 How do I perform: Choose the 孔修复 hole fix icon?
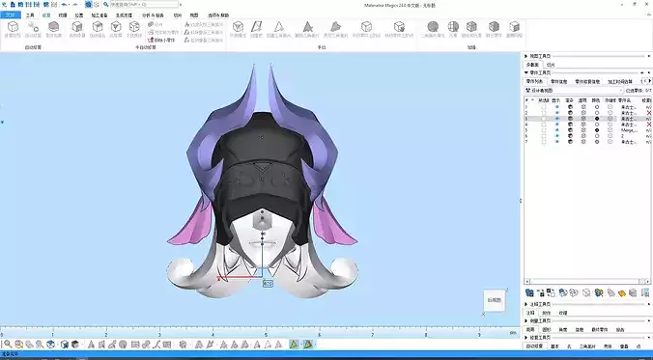(116, 30)
